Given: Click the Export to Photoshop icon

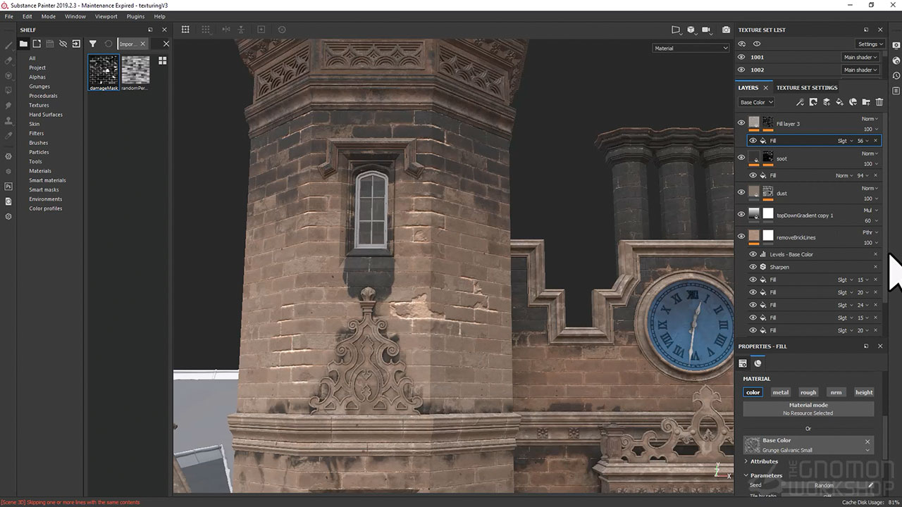Looking at the screenshot, I should click(8, 187).
